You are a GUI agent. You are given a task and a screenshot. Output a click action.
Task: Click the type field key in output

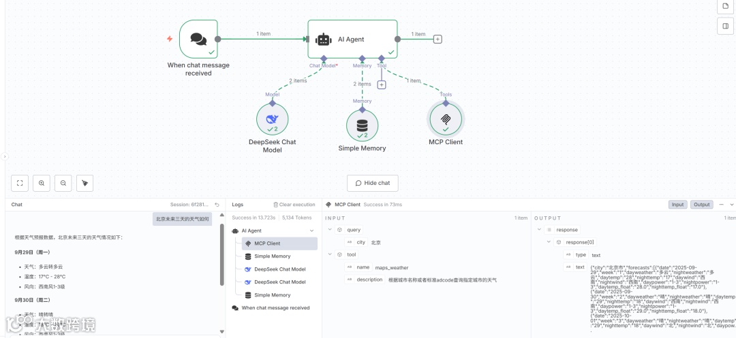581,254
